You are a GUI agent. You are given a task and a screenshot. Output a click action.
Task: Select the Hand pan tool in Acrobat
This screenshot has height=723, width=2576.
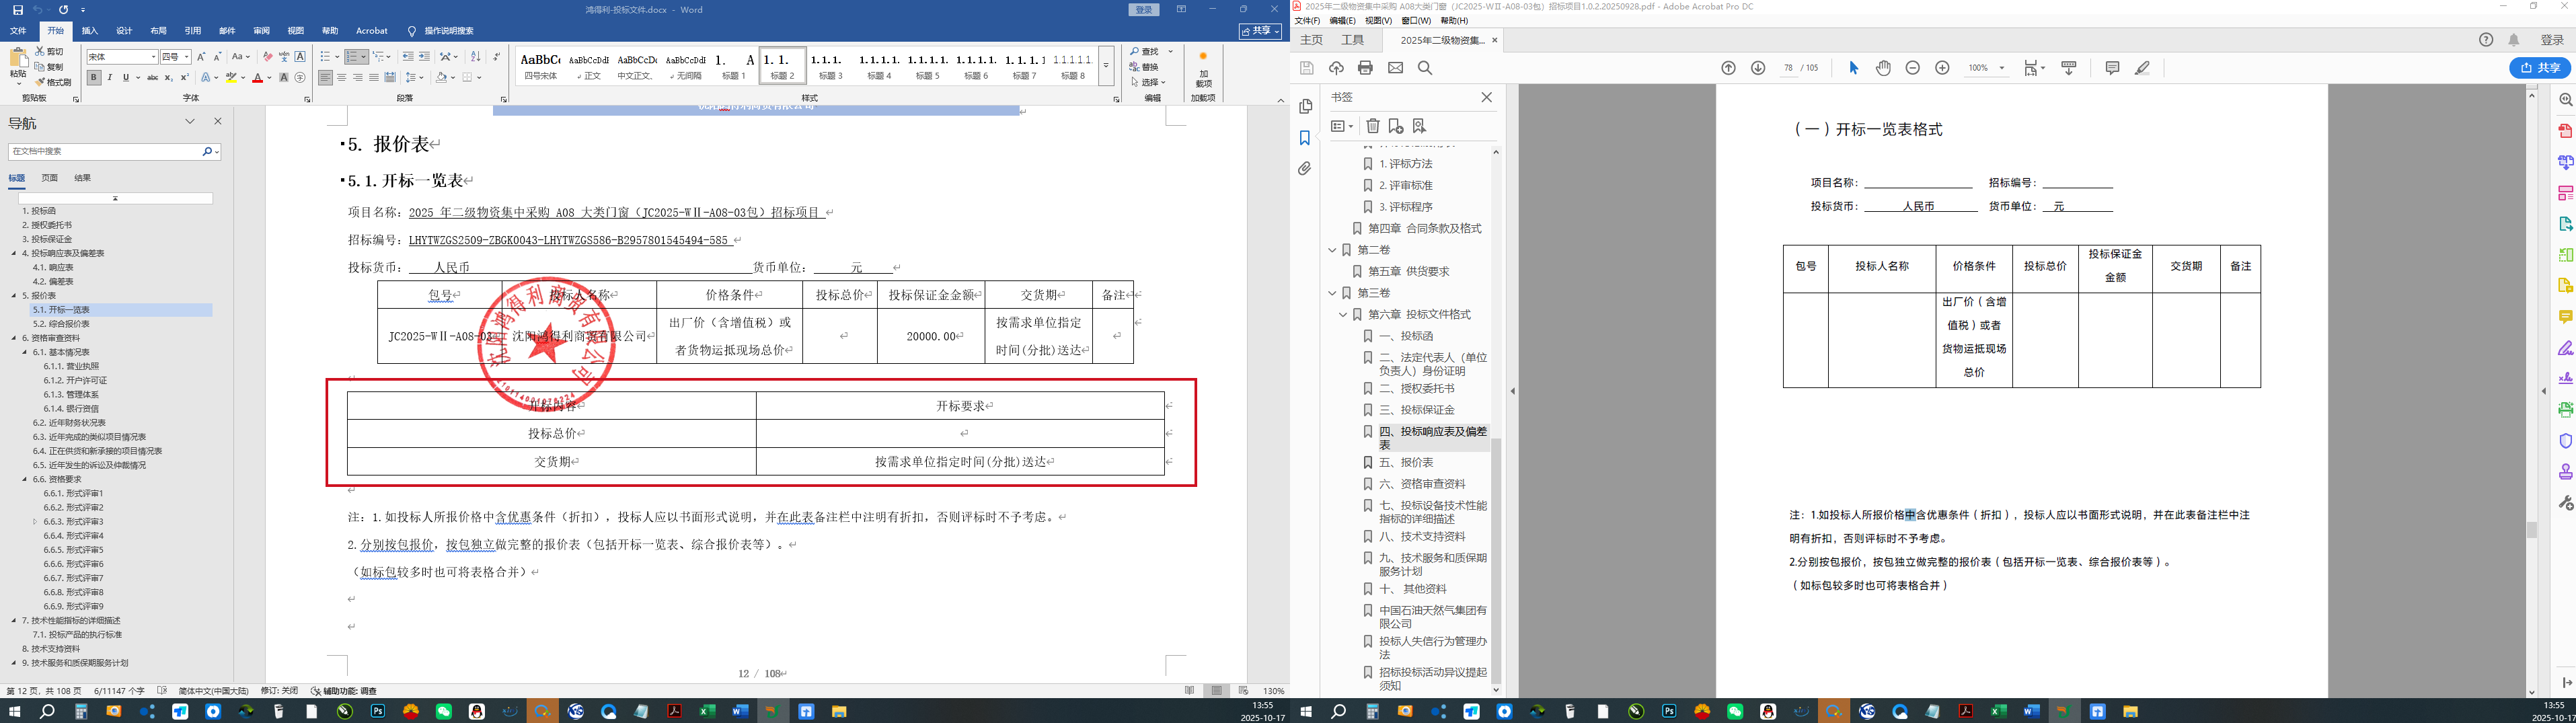click(1883, 68)
